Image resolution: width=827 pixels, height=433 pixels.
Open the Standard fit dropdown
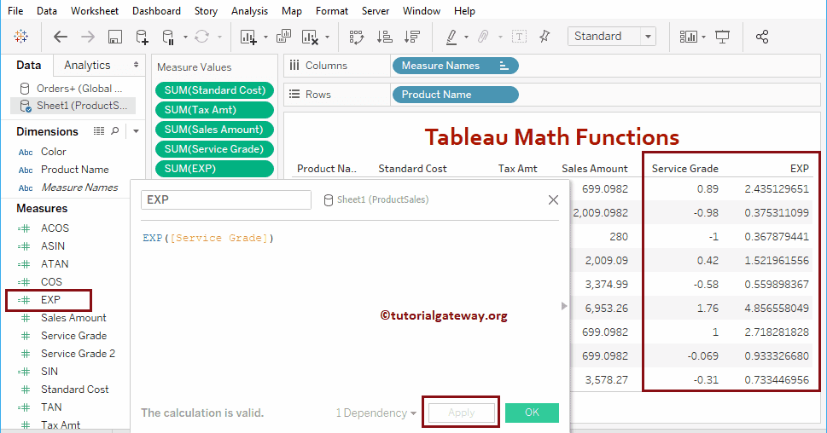[649, 37]
